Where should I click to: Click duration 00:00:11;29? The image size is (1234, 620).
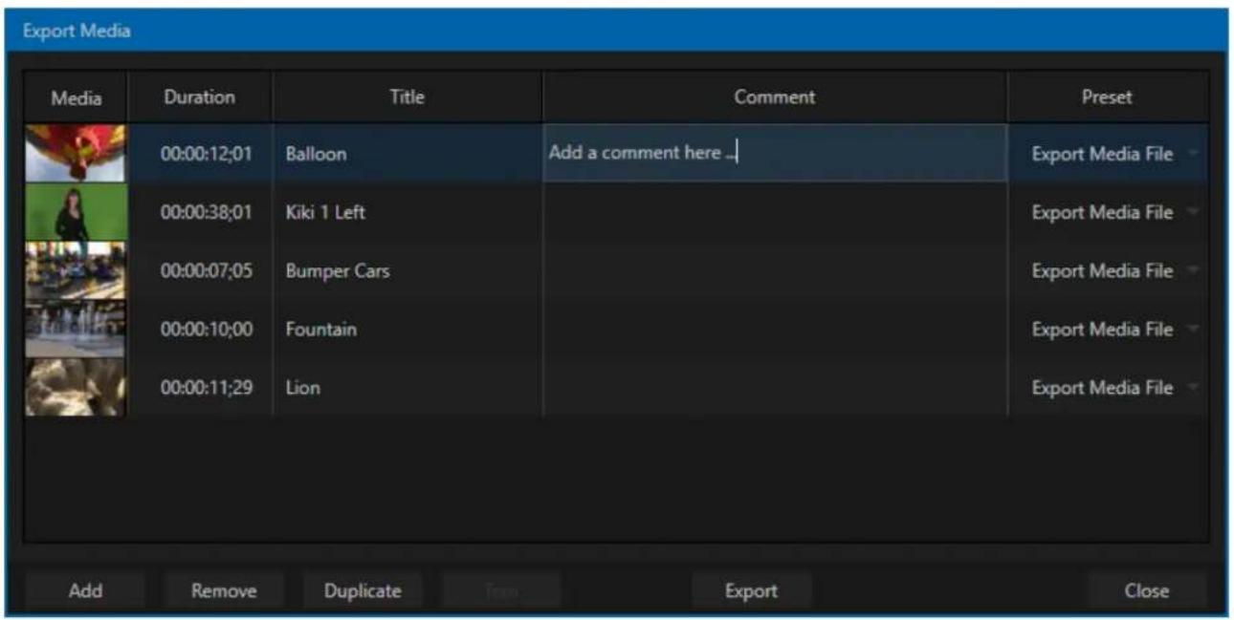tap(207, 387)
